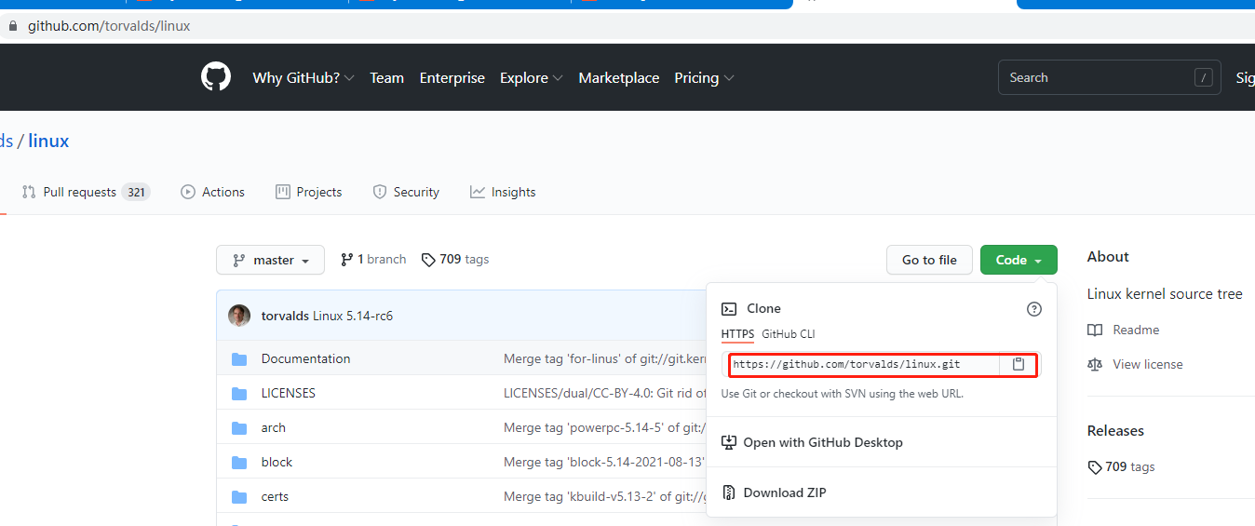Click the LICENSES folder icon

pyautogui.click(x=239, y=394)
